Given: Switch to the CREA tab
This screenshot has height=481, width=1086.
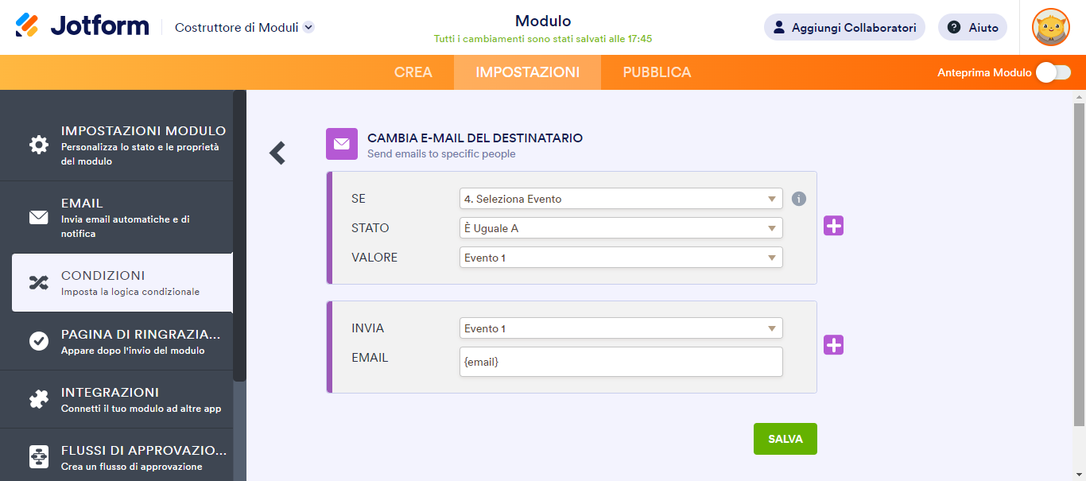Looking at the screenshot, I should pos(413,72).
